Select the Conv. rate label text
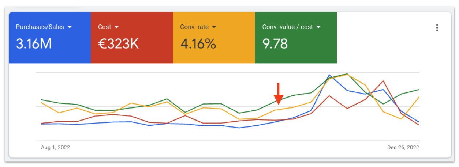Image resolution: width=459 pixels, height=167 pixels. tap(195, 27)
